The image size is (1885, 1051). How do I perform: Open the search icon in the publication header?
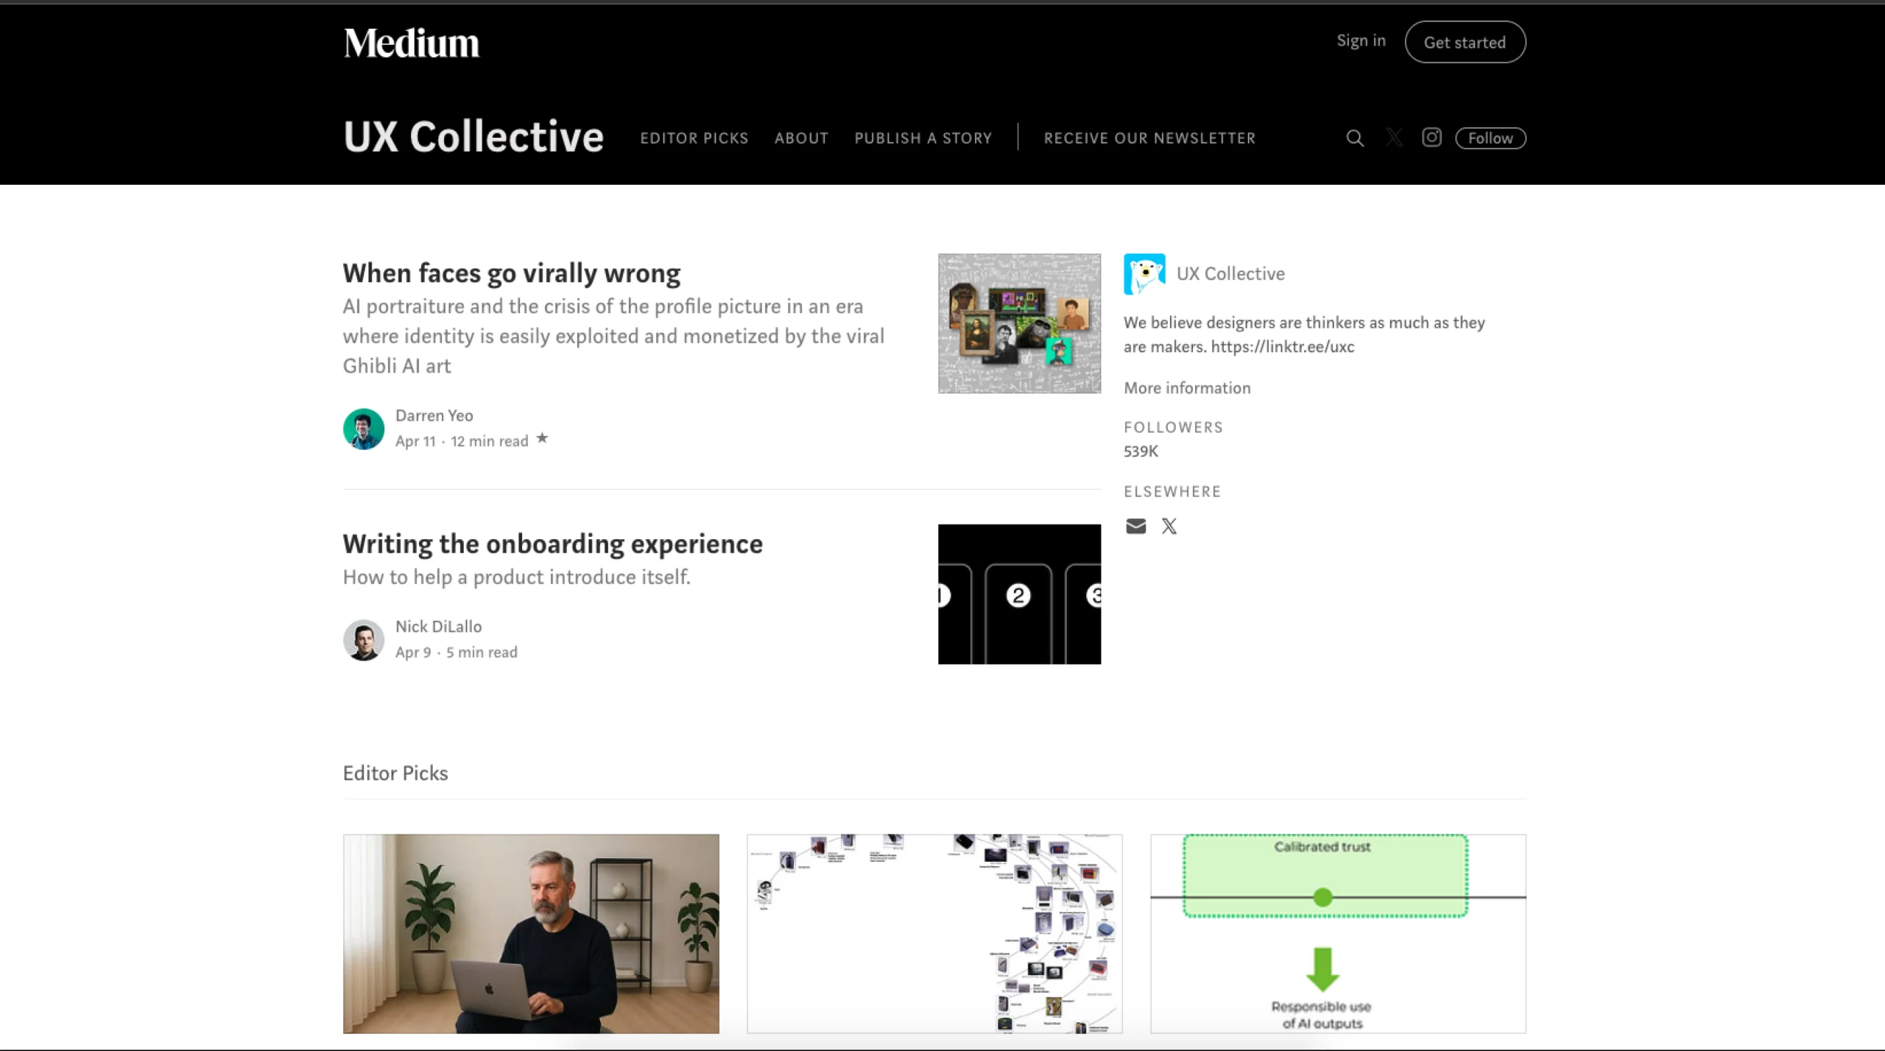click(x=1355, y=138)
